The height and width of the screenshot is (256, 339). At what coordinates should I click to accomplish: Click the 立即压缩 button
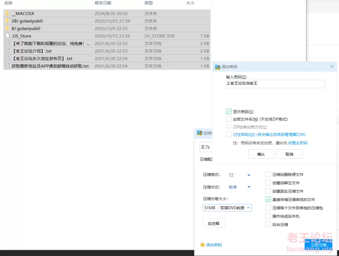pos(318,245)
